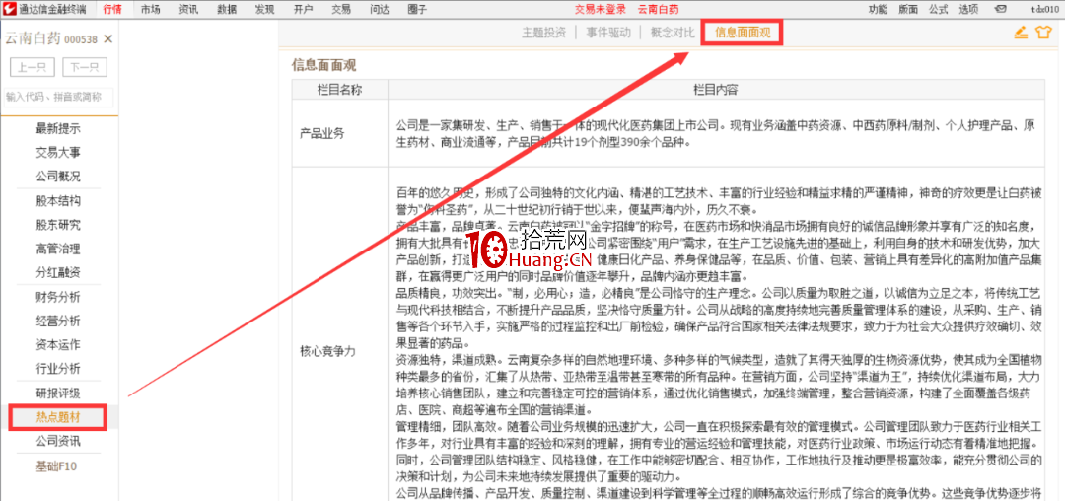Switch to the 概念对比 tab

[x=673, y=33]
